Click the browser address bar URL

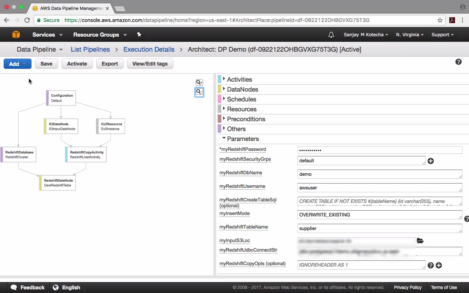217,20
